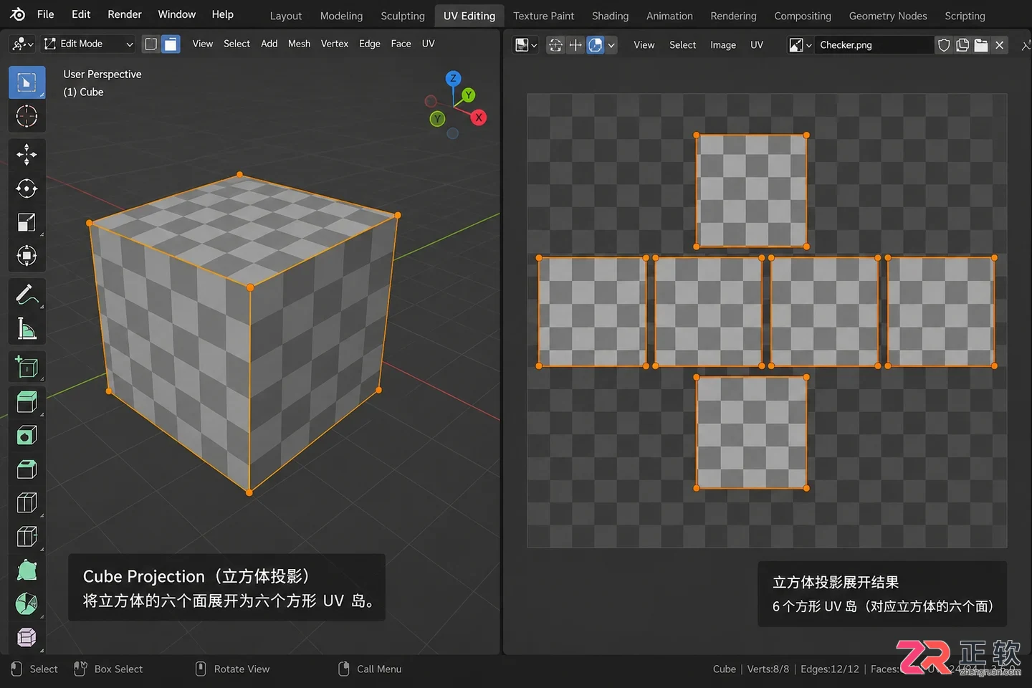
Task: Open the File menu
Action: tap(45, 14)
